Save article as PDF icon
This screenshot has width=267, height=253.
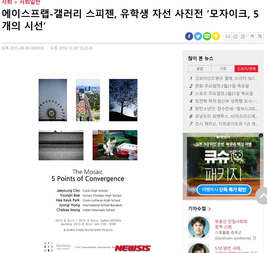243,36
